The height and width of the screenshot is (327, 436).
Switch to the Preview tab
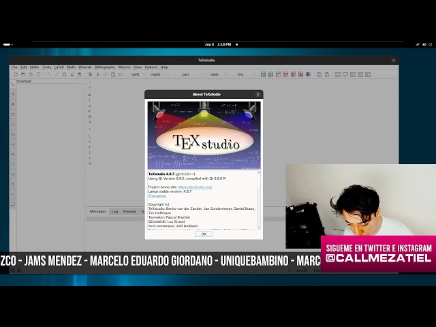(129, 212)
